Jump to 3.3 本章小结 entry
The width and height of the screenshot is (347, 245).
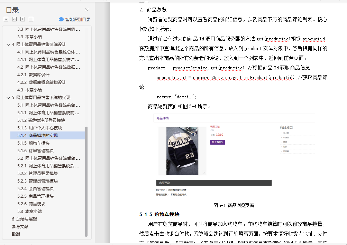(30, 37)
